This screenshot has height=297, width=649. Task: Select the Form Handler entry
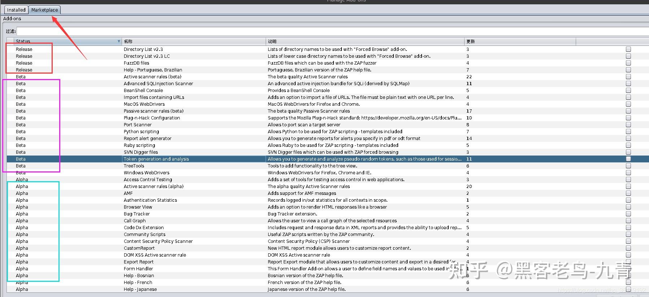point(138,268)
